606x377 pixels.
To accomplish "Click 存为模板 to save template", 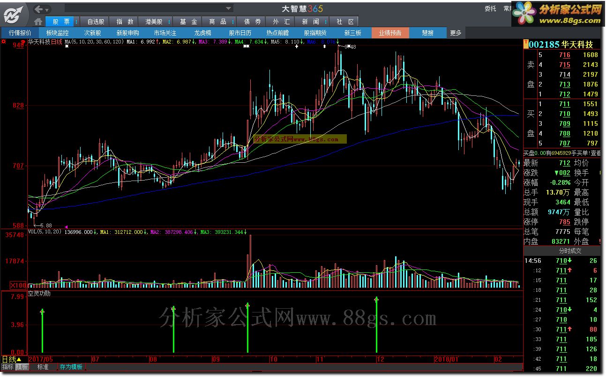I will (71, 367).
